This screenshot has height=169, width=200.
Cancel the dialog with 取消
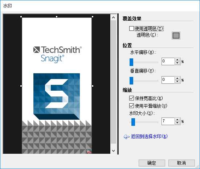[x=181, y=163]
